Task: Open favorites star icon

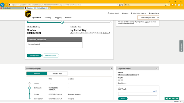Action: coord(176,5)
